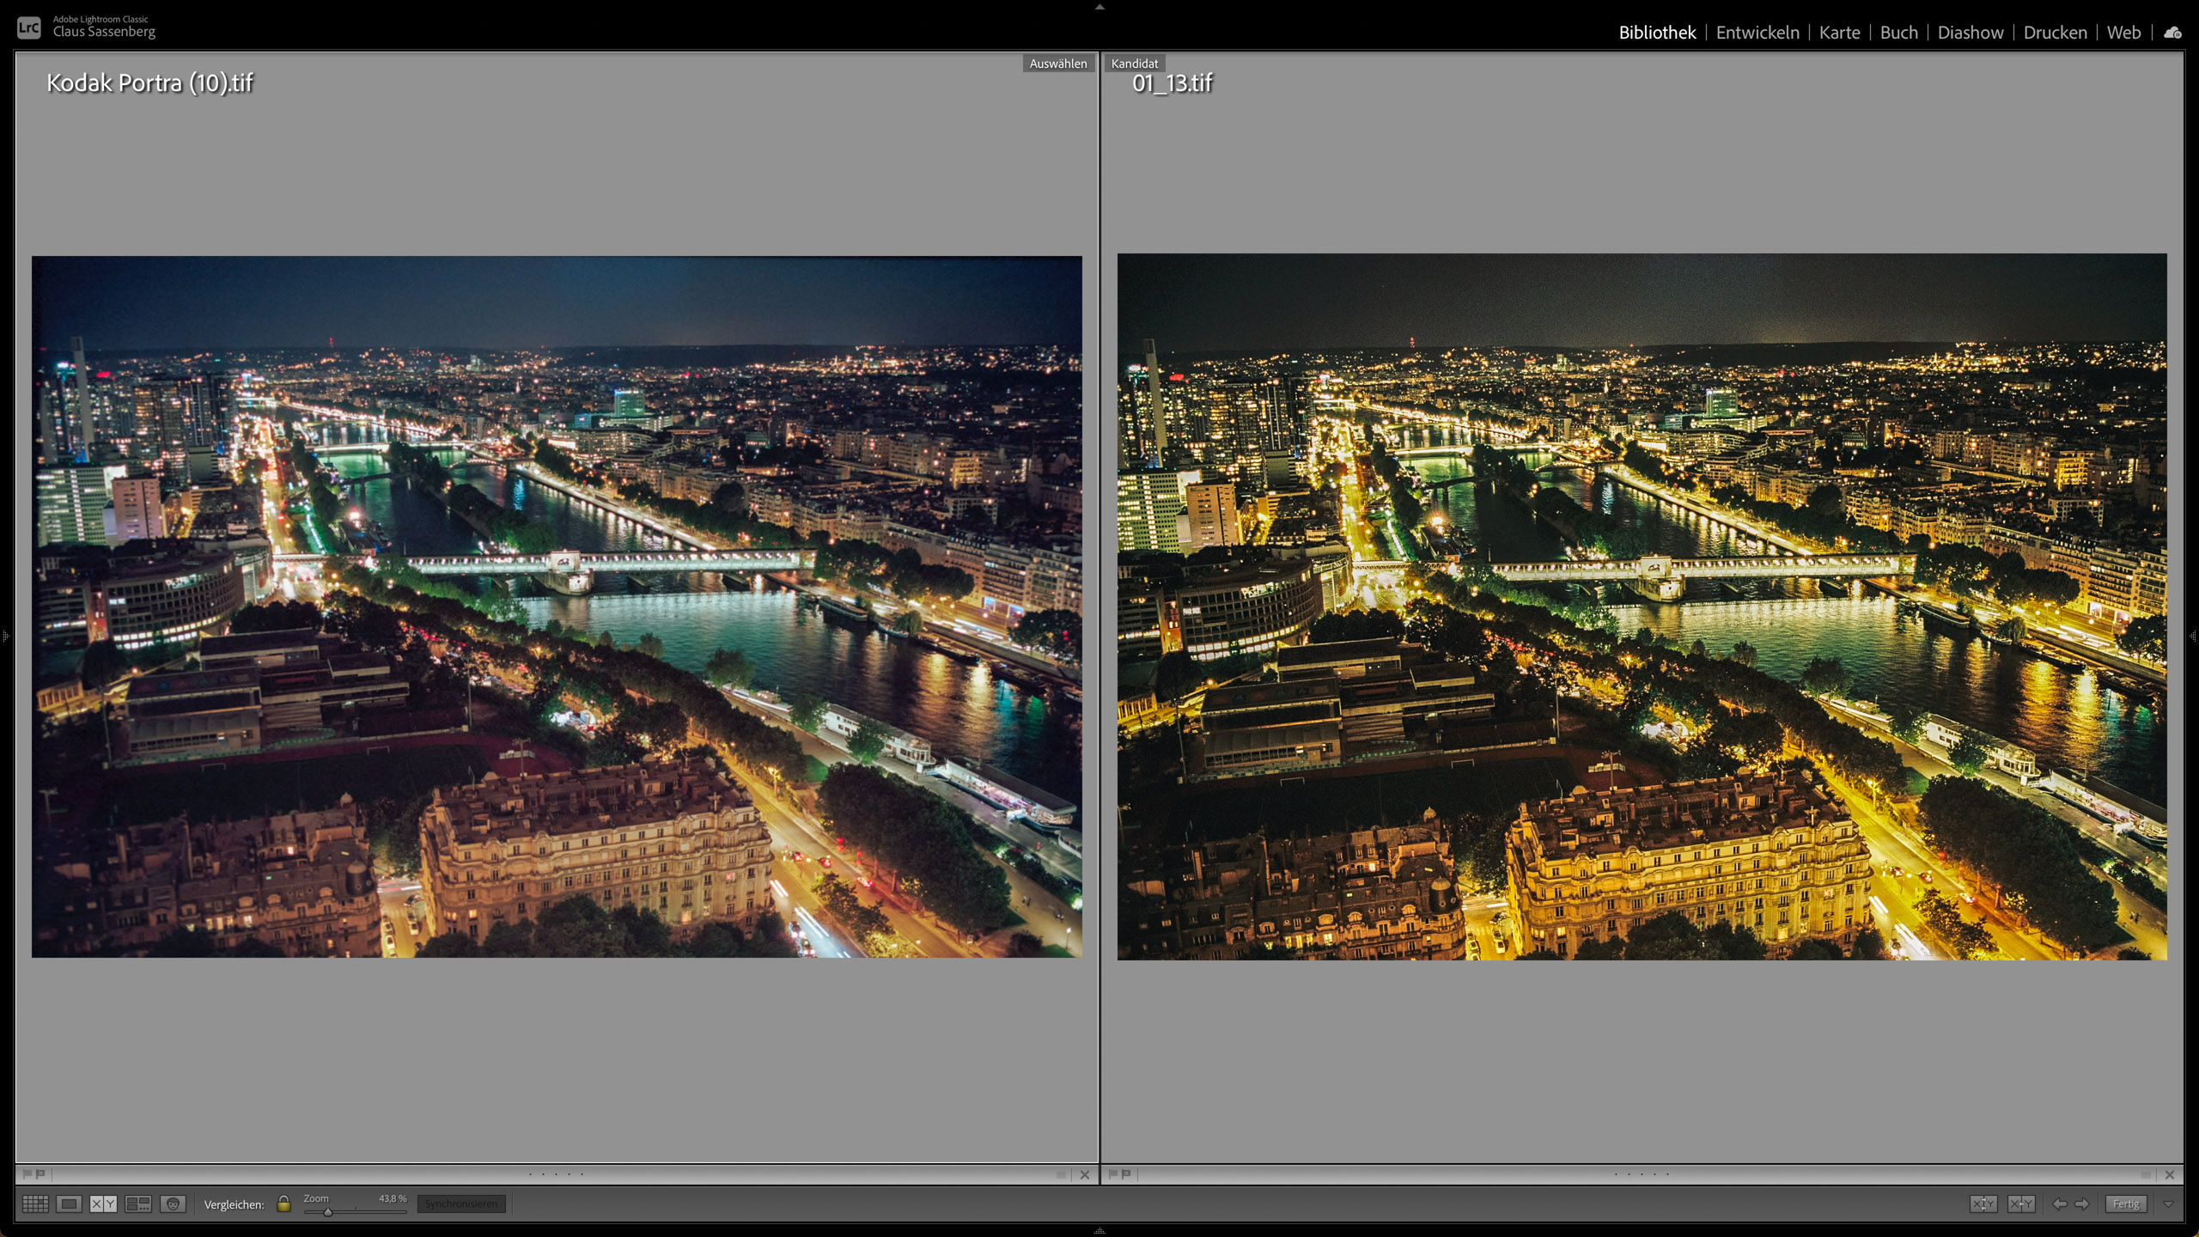Image resolution: width=2199 pixels, height=1237 pixels.
Task: Select the XY Compare view icon
Action: click(103, 1203)
